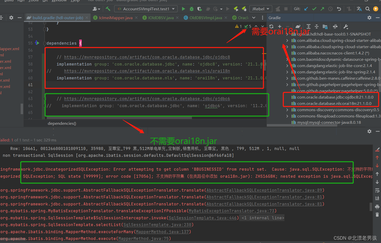This screenshot has width=381, height=243.
Task: Run AccountSVImplTest.test1 with green play button
Action: pyautogui.click(x=183, y=9)
